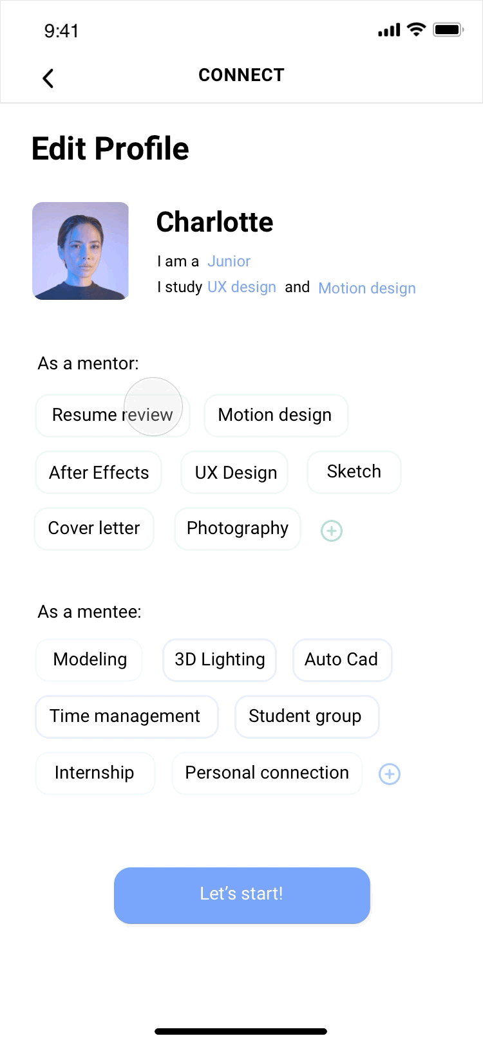Change the Motion design study field
483x1045 pixels.
click(367, 288)
